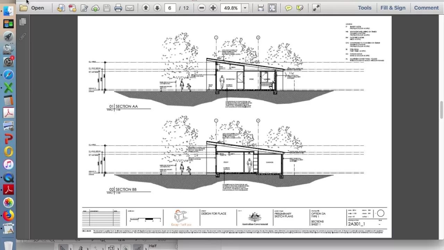
Task: Click the upload to cloud icon
Action: [95, 8]
